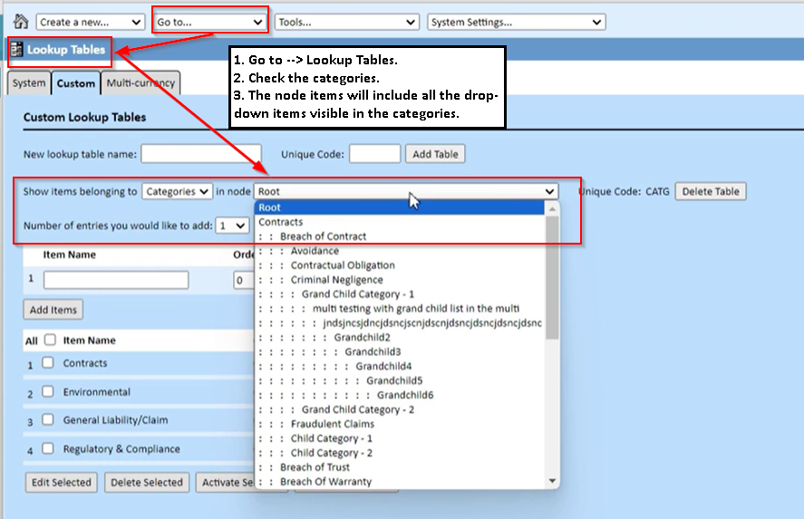Viewport: 804px width, 519px height.
Task: Select 'multi testing with grand child list' node
Action: click(x=400, y=309)
